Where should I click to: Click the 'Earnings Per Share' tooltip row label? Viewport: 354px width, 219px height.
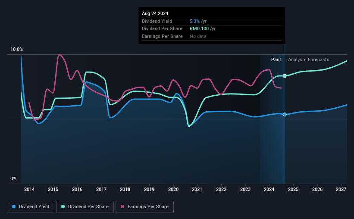pos(162,36)
